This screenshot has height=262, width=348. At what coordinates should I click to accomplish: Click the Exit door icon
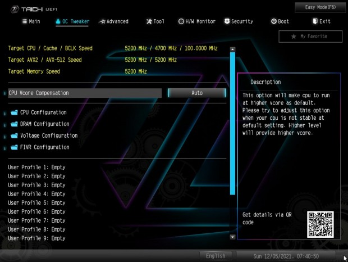pyautogui.click(x=315, y=21)
